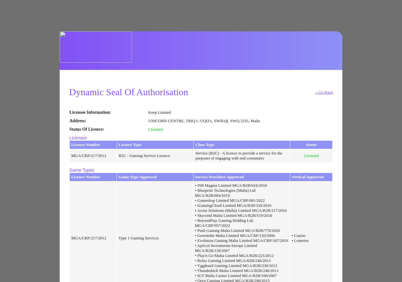Click the iGamingCloud Limited provider entry

click(233, 206)
